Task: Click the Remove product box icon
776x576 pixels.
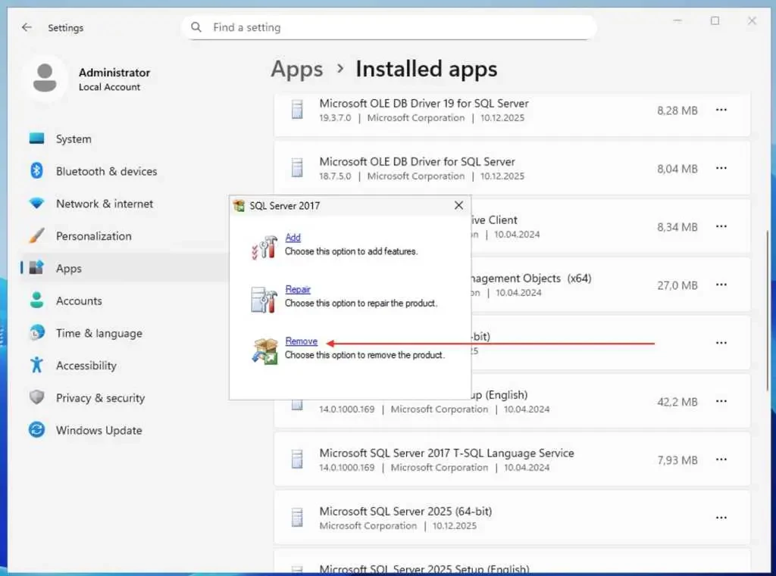Action: 264,350
